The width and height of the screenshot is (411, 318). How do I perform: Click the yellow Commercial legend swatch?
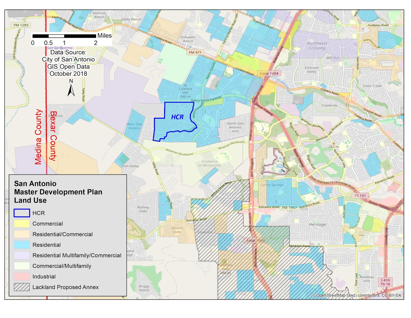coord(22,224)
